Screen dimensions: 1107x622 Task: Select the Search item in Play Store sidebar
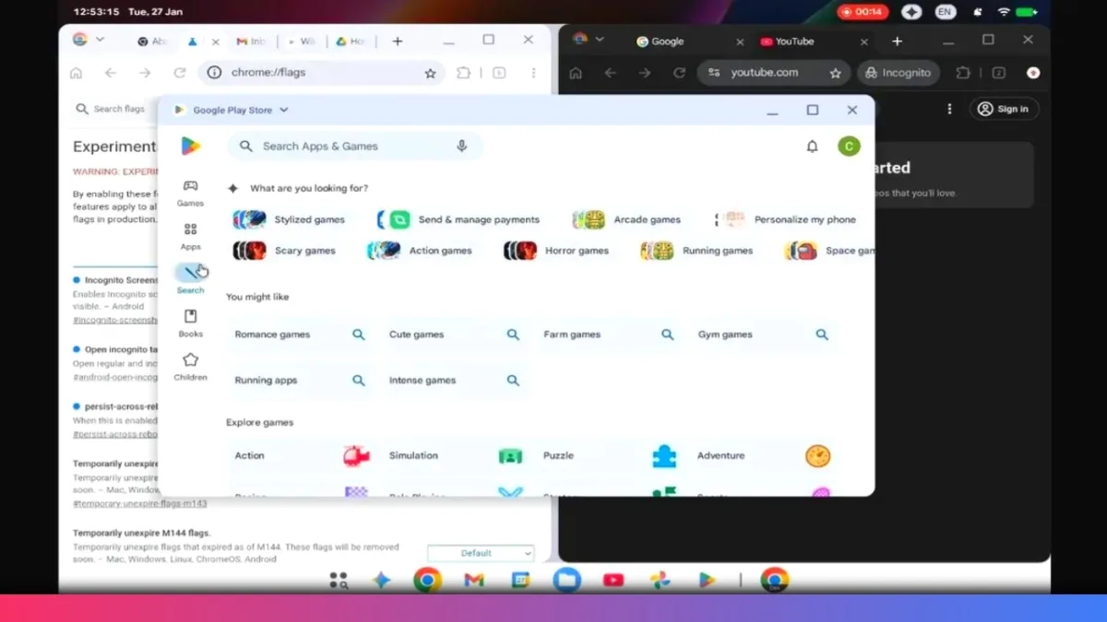pos(190,279)
